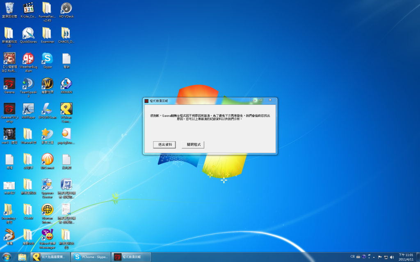Open the K-Lite Codec icon
The image size is (420, 262).
(28, 8)
